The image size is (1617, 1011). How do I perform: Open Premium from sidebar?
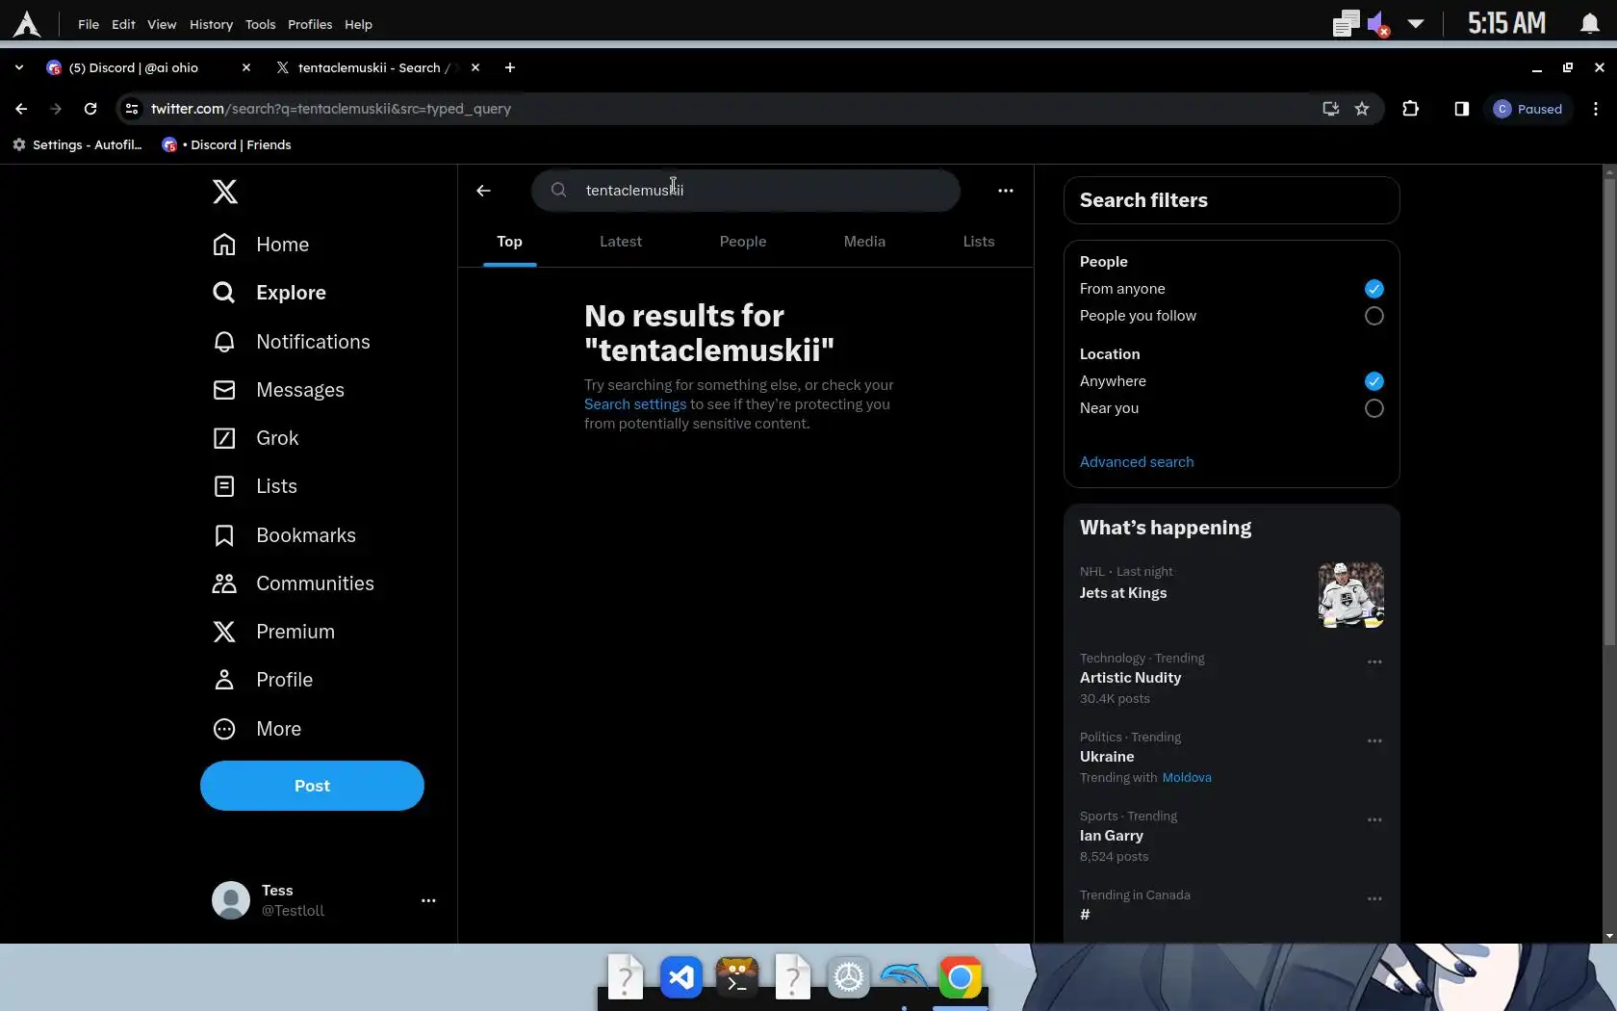click(x=273, y=632)
